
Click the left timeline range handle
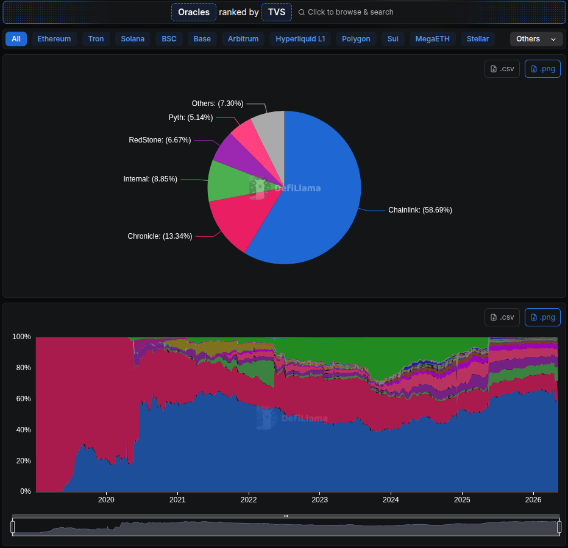[x=13, y=527]
